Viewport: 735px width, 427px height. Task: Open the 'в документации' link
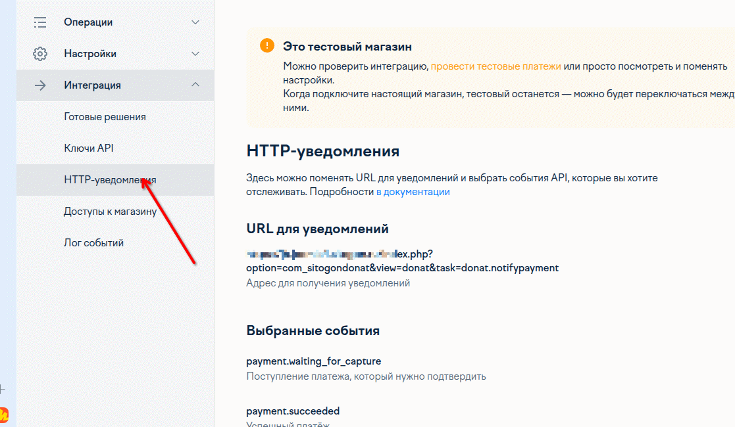point(413,192)
